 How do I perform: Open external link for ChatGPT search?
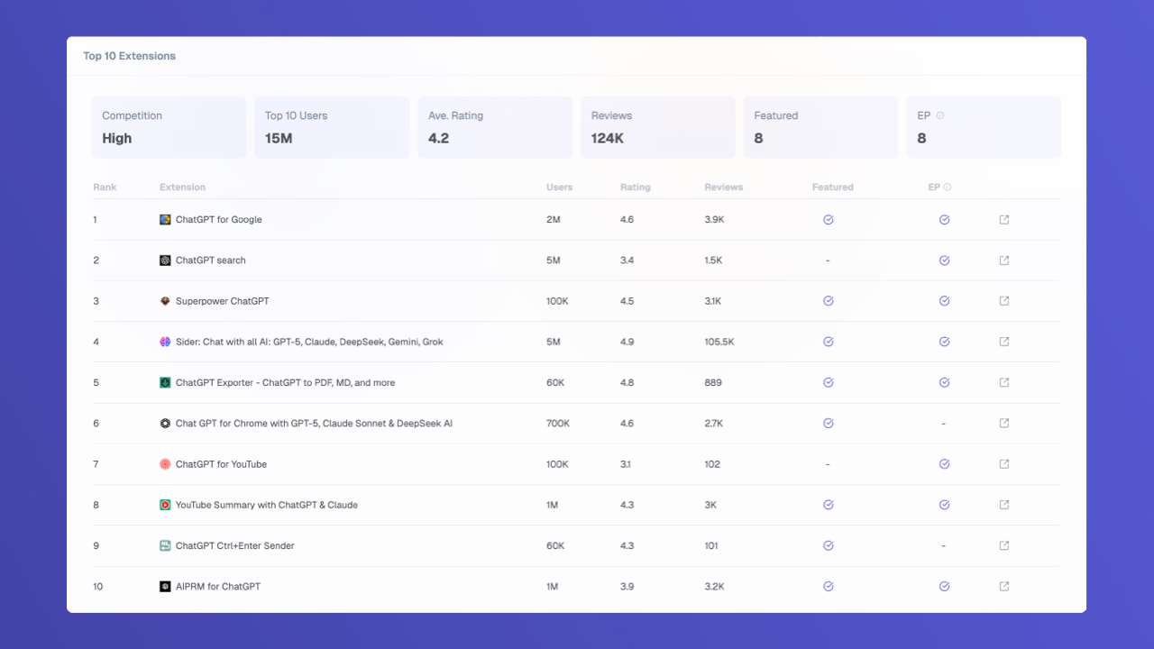tap(1004, 261)
